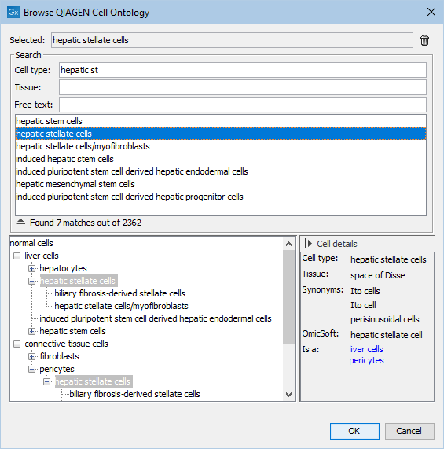Click the Selected field showing hepatic stellate cells
Viewport: 444px width, 449px height.
point(232,40)
